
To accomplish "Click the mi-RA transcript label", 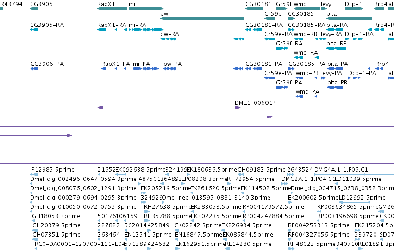I will [x=138, y=25].
